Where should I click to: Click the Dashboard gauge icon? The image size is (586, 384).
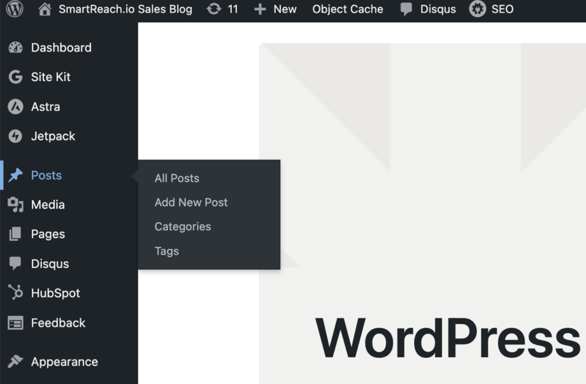(x=15, y=48)
